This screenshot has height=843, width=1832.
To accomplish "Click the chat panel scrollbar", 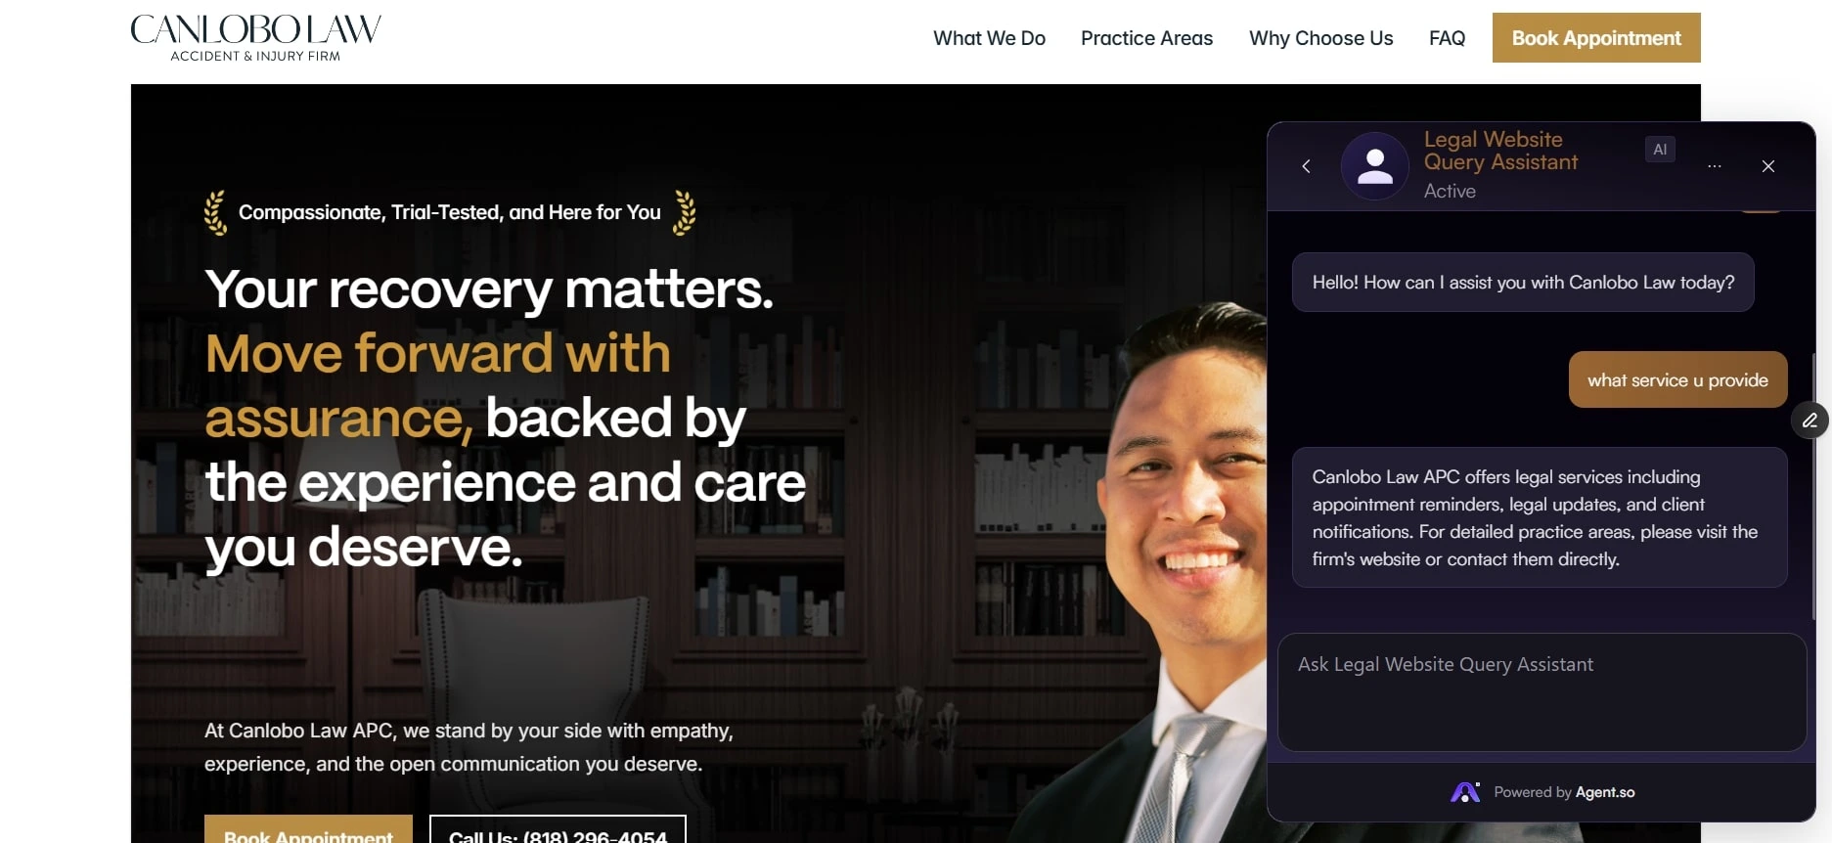I will click(x=1813, y=486).
